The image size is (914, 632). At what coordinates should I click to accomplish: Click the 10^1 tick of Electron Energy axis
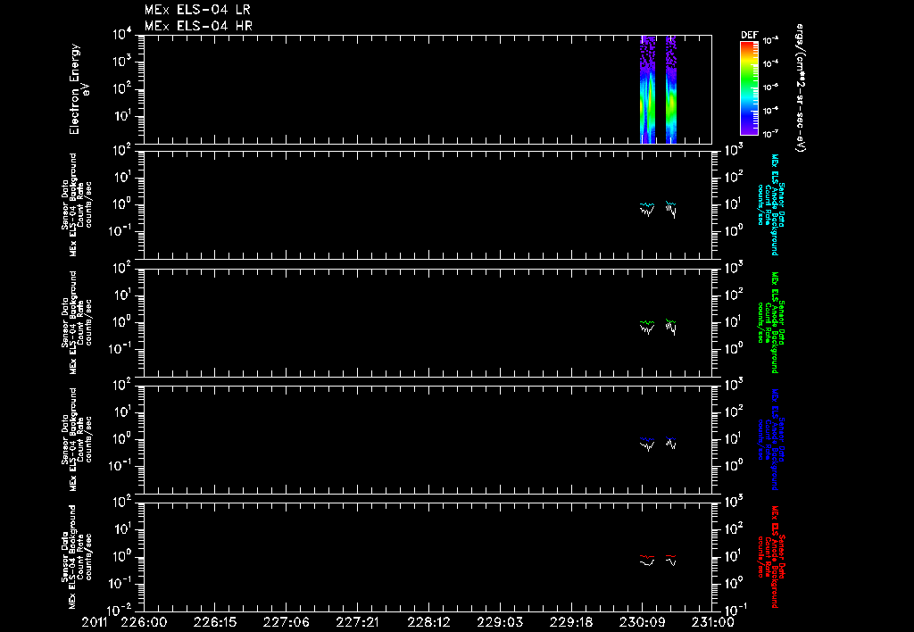121,116
